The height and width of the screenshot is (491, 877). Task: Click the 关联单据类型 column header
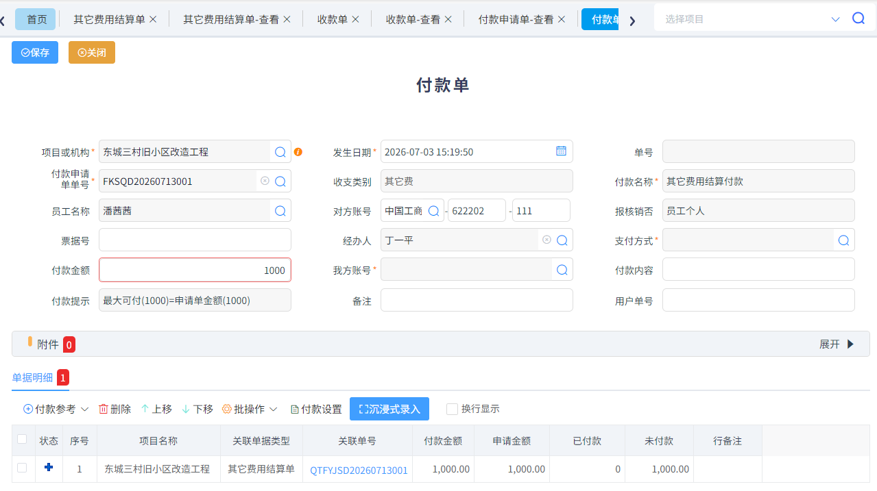pos(261,441)
